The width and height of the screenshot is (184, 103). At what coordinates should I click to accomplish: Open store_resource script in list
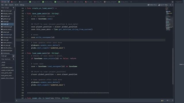(x=7, y=43)
